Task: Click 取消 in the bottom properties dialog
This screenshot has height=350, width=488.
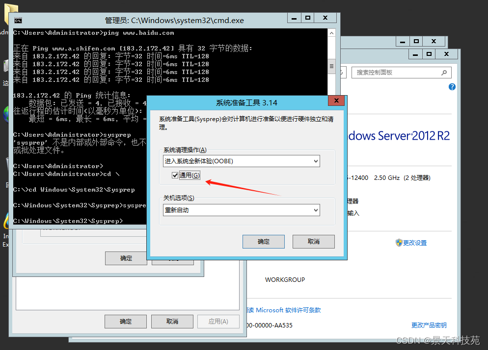Action: 172,322
